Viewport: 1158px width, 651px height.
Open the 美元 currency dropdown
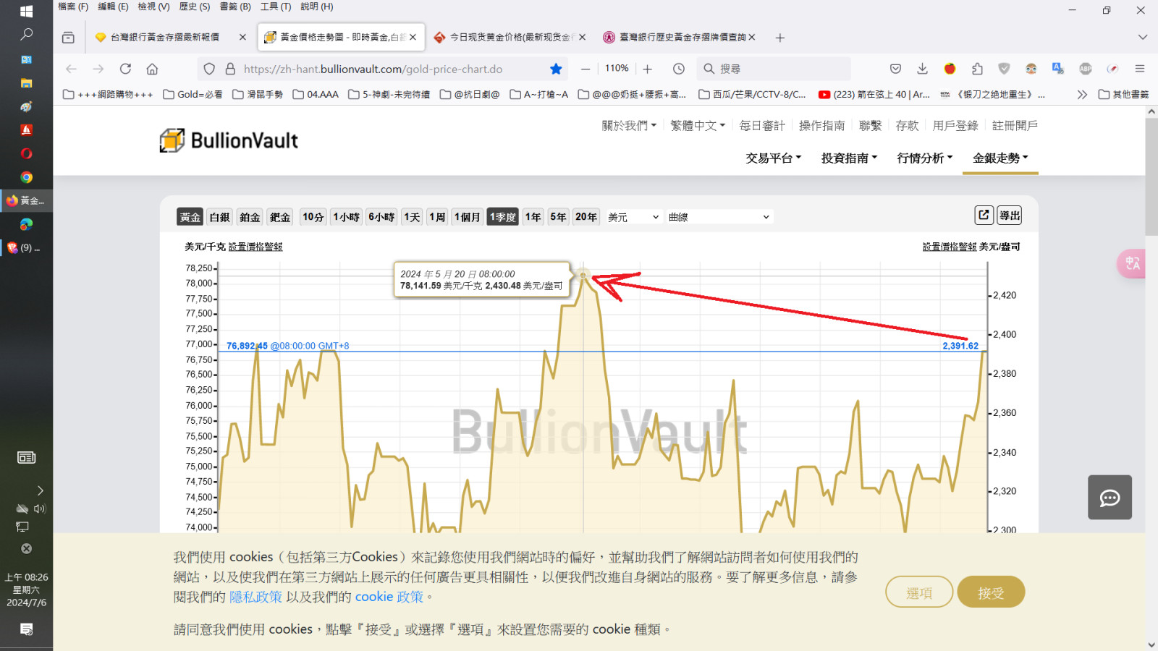(x=634, y=217)
